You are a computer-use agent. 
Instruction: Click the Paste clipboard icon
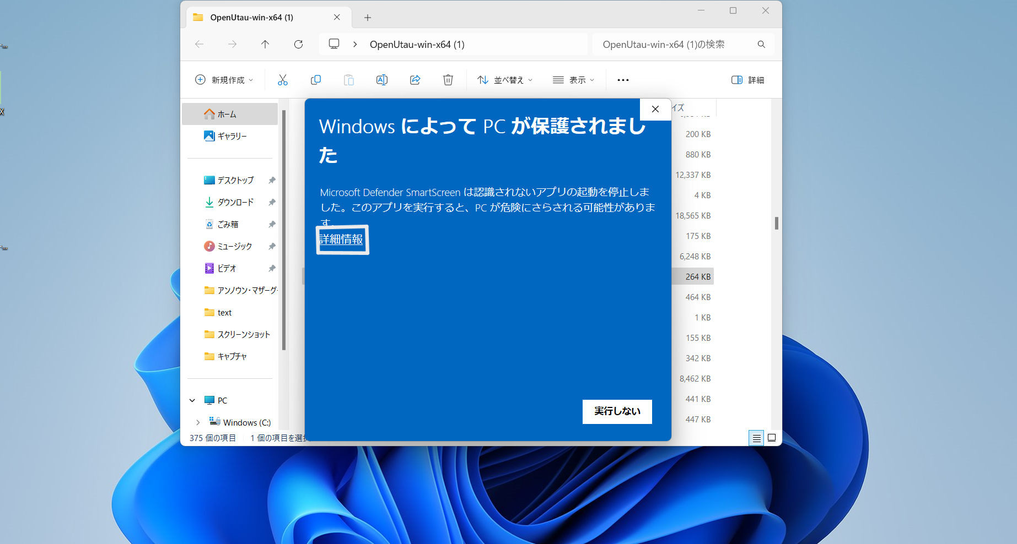(x=348, y=80)
